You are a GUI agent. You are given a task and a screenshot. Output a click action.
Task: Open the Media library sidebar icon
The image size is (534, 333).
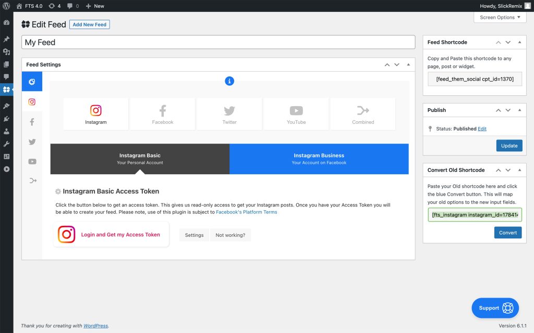(6, 52)
